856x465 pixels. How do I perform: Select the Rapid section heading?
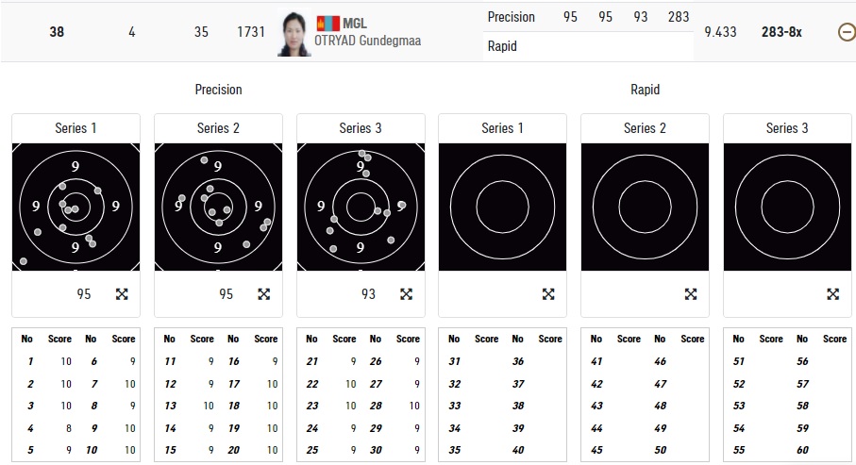coord(645,90)
